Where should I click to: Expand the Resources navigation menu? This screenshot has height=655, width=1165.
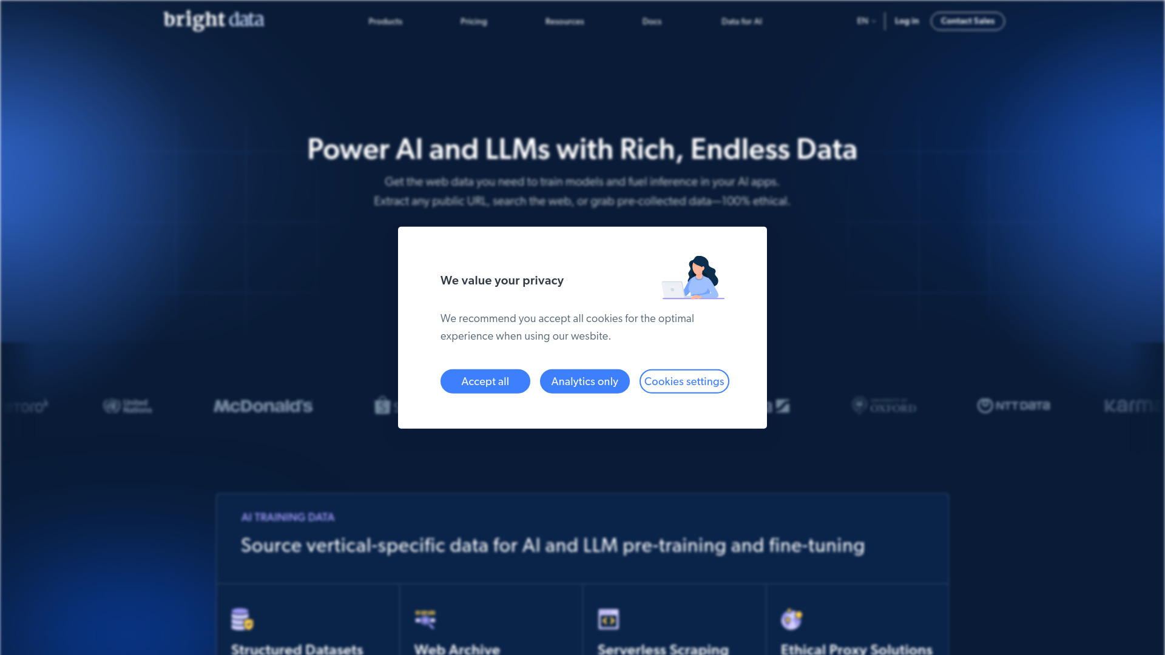click(564, 21)
